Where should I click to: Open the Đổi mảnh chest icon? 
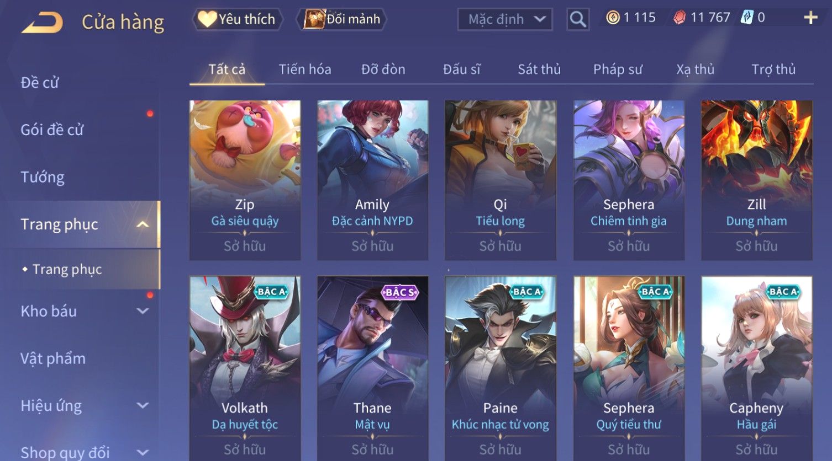point(314,19)
